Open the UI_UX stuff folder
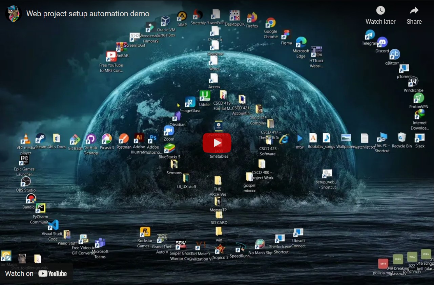 pos(186,178)
